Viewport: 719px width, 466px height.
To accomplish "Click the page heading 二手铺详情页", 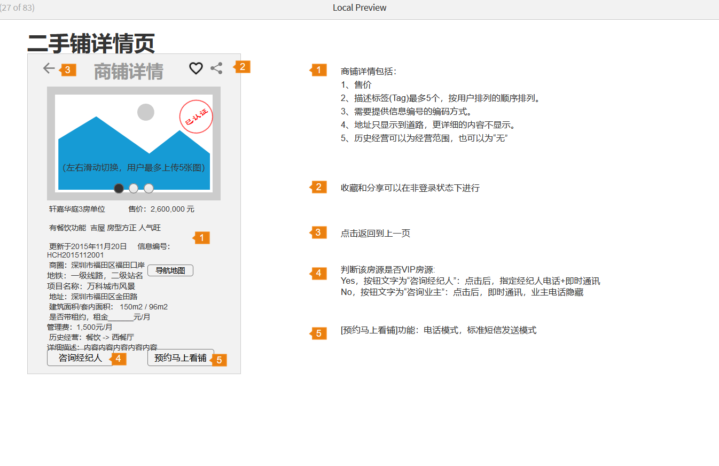I will pos(91,43).
